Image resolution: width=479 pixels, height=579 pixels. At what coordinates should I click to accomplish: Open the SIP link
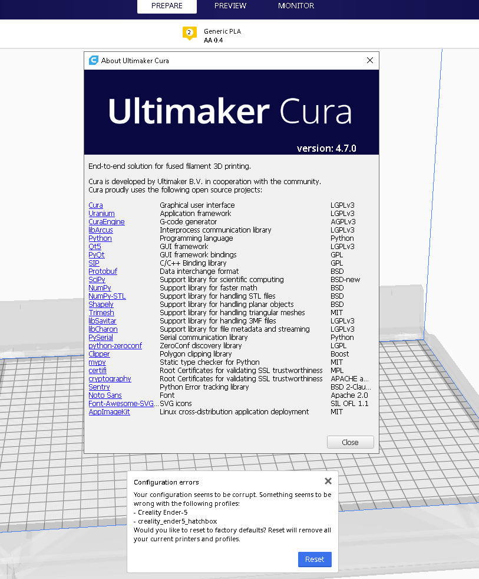[x=94, y=263]
